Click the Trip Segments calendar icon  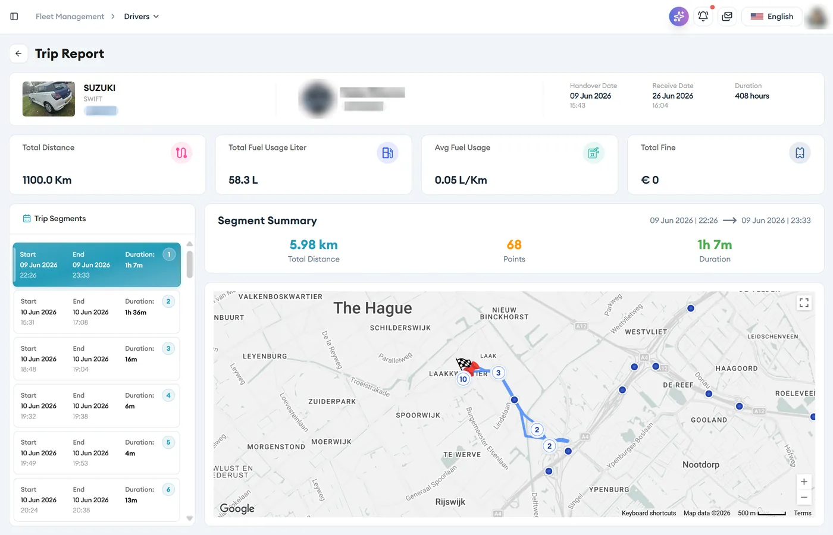[27, 219]
